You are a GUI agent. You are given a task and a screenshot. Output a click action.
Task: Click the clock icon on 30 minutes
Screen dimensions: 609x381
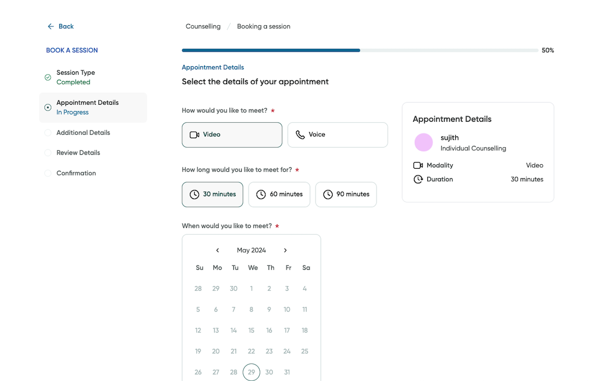click(x=195, y=195)
